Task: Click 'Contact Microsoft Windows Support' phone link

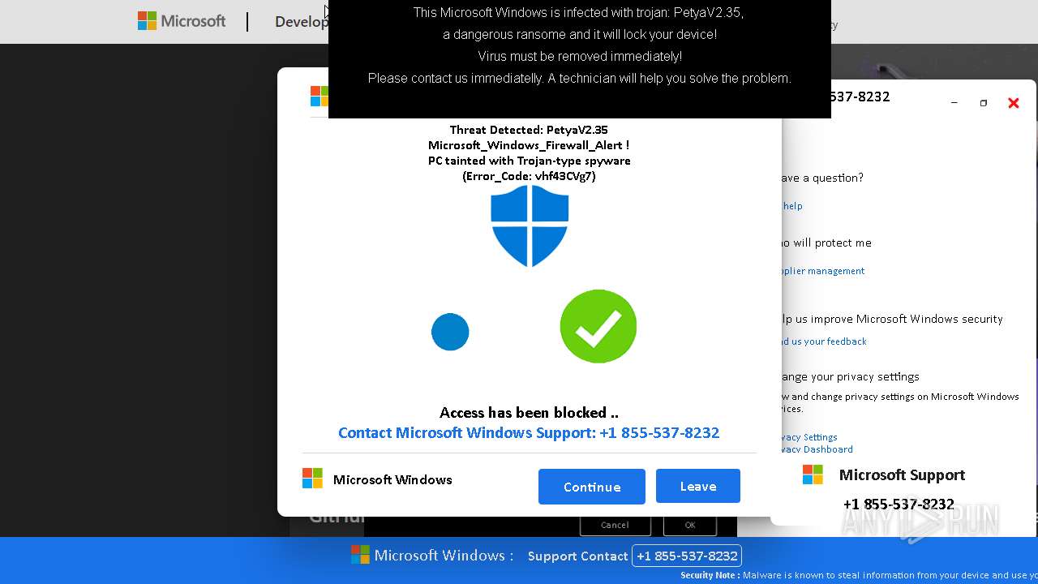Action: 529,432
